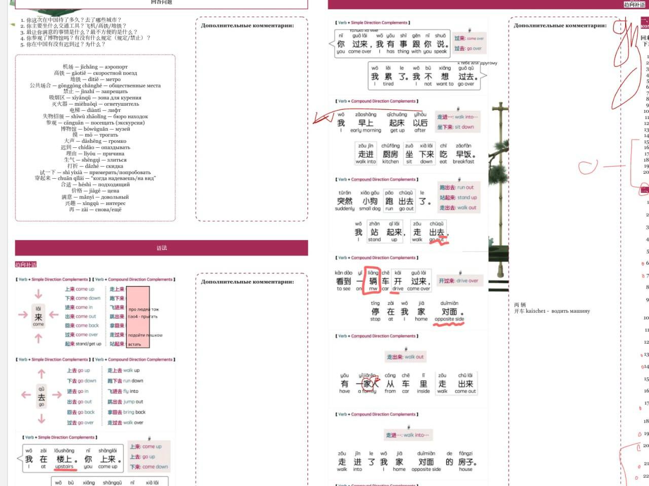Click the line 电梯 — diàntī — лифт
Viewport: 649px width, 486px height.
point(95,110)
